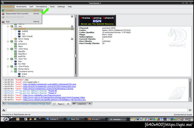Switch to the waaanna chat tab
The height and width of the screenshot is (128, 194).
click(81, 104)
